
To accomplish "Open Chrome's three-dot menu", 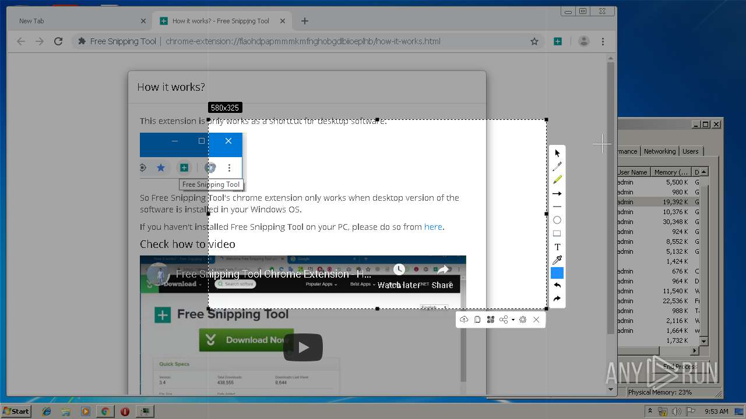I will (603, 41).
